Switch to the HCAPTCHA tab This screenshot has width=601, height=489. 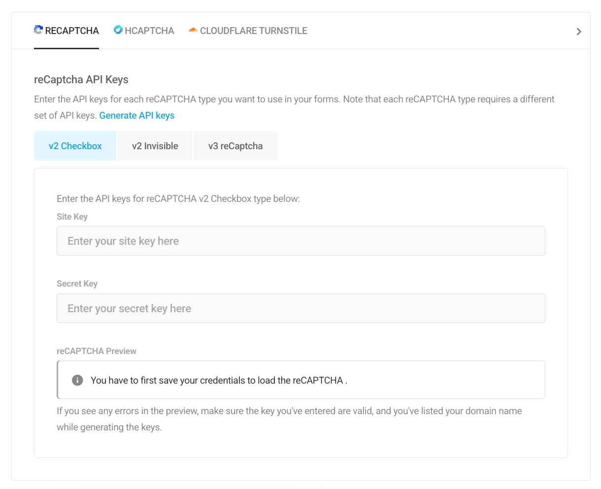point(144,31)
